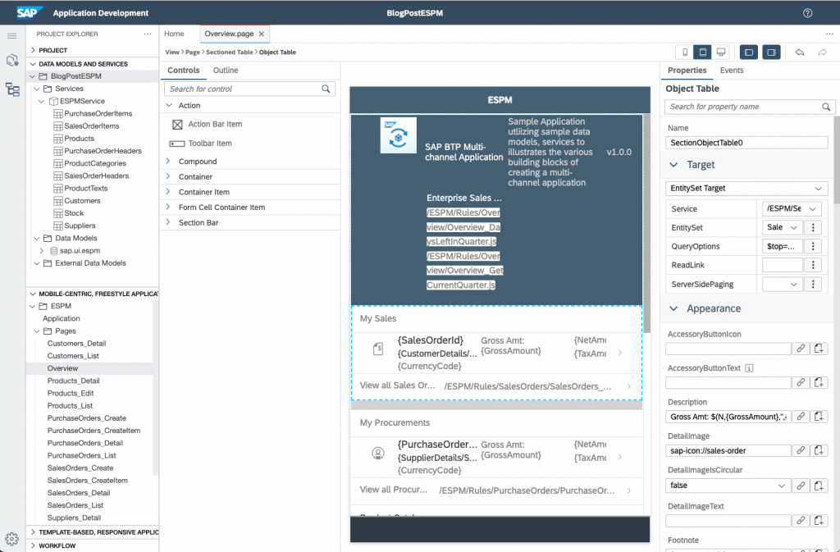Toggle the right panel layout button

771,52
